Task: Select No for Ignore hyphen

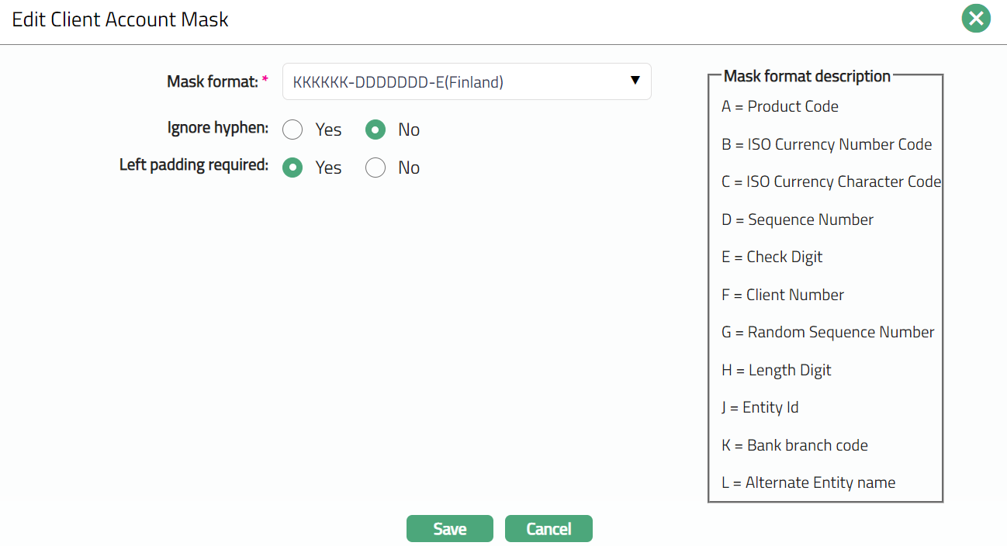Action: click(x=375, y=130)
